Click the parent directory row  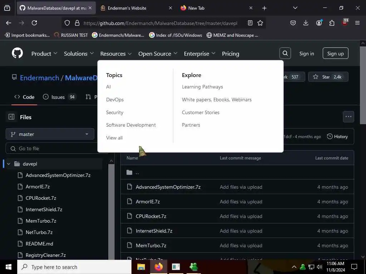click(237, 172)
